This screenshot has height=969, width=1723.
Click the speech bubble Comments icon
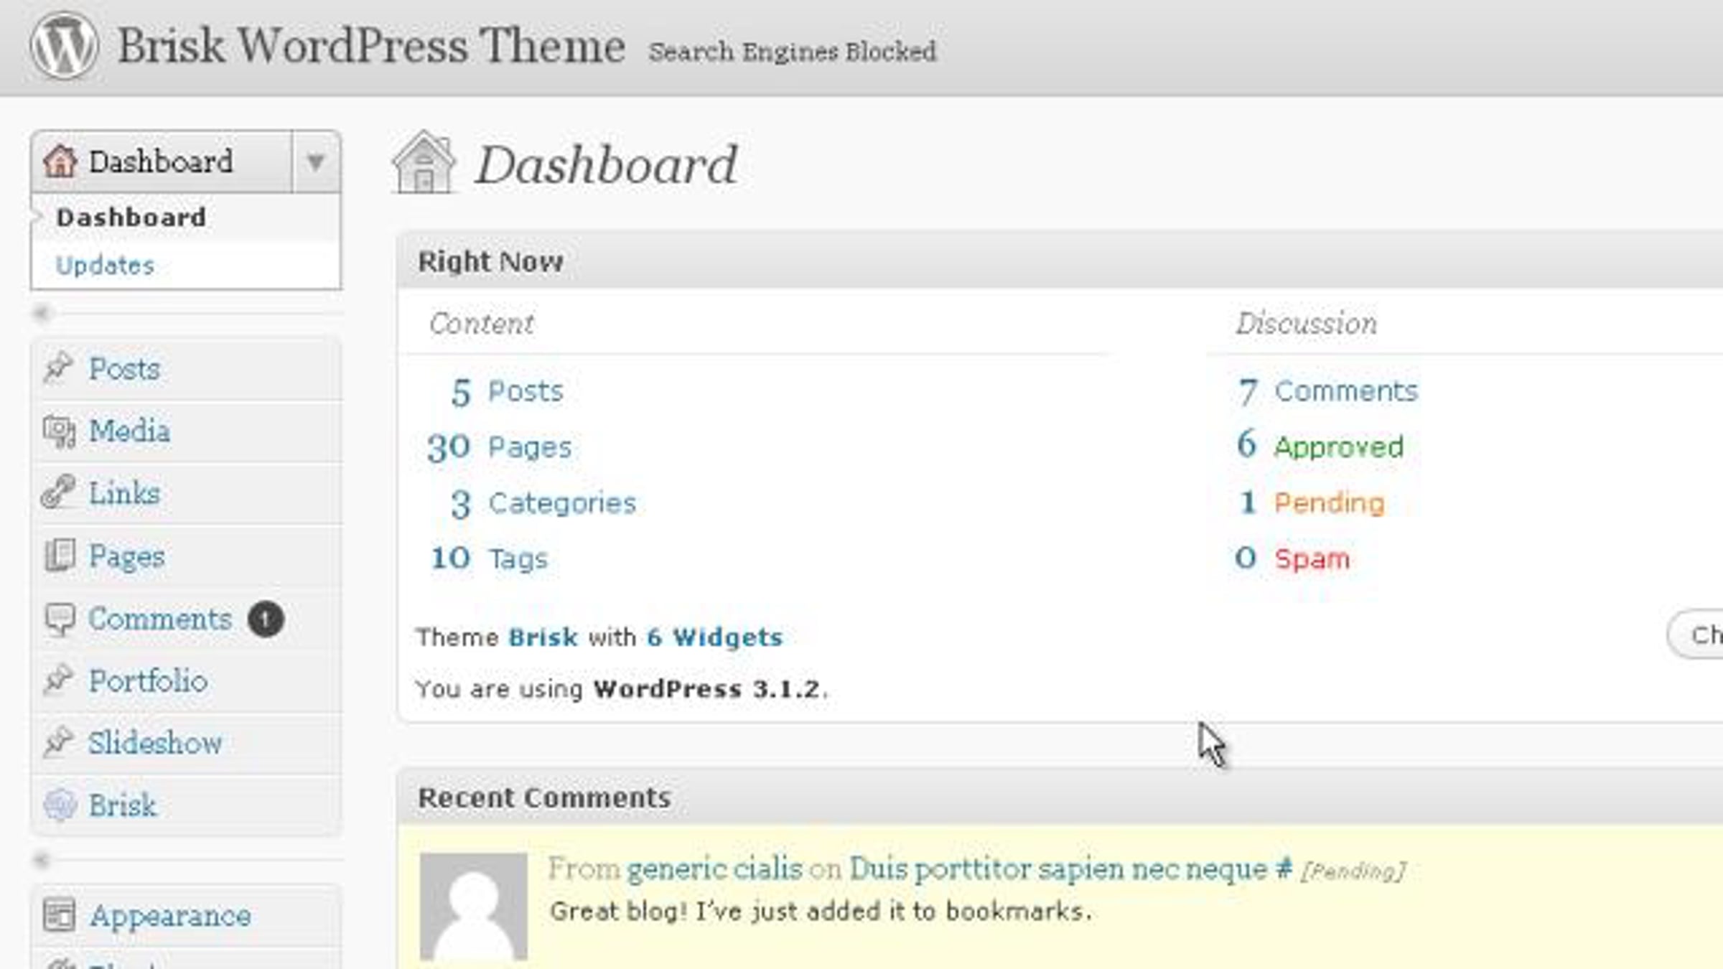coord(59,619)
